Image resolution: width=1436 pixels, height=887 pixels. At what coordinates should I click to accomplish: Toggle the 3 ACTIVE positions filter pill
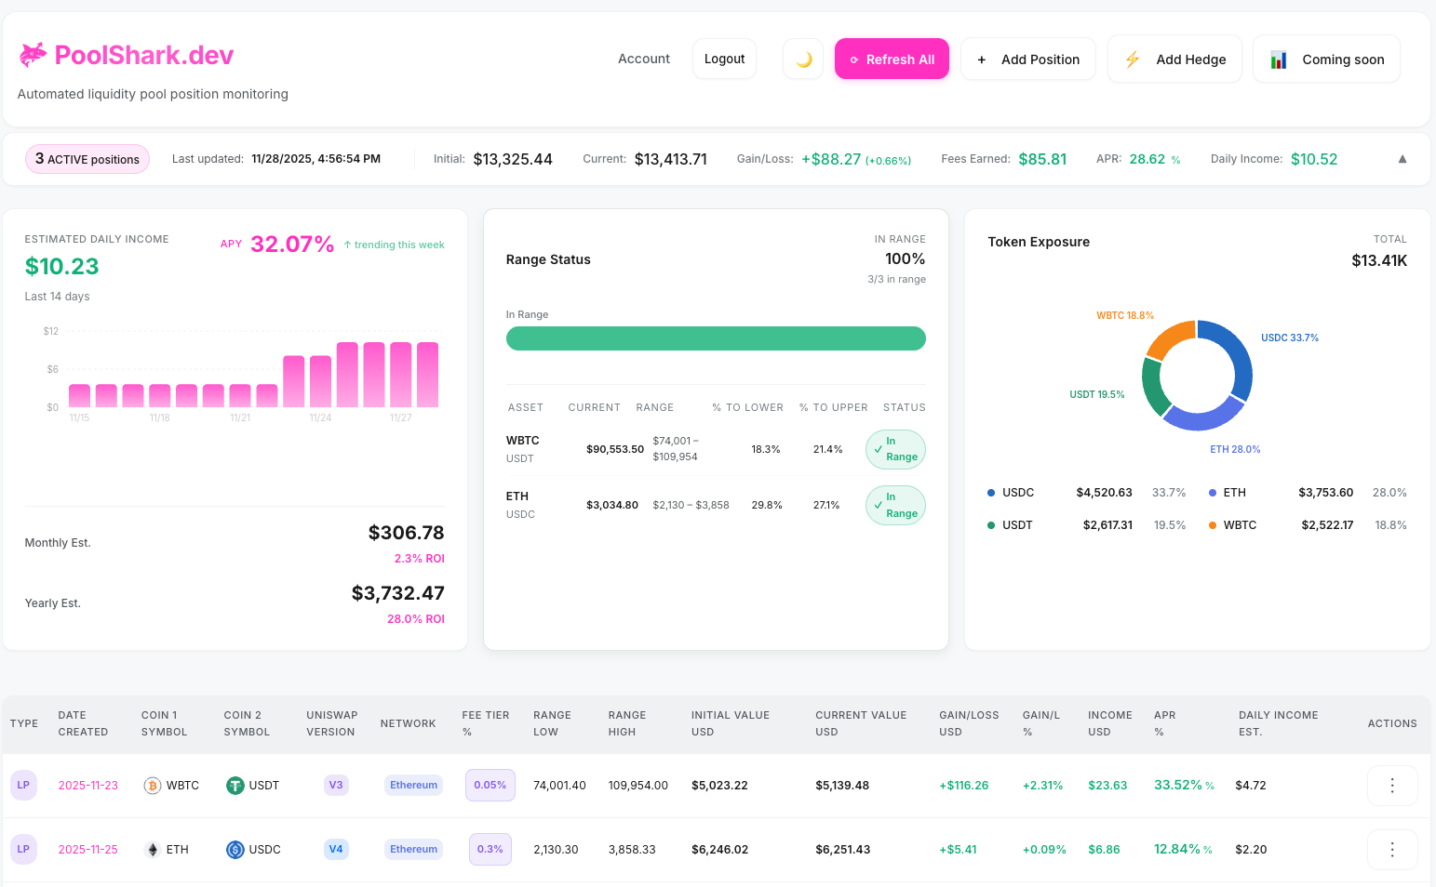tap(87, 158)
